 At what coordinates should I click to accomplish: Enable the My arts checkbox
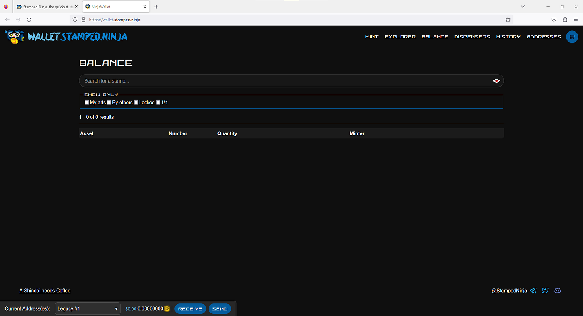pyautogui.click(x=87, y=103)
